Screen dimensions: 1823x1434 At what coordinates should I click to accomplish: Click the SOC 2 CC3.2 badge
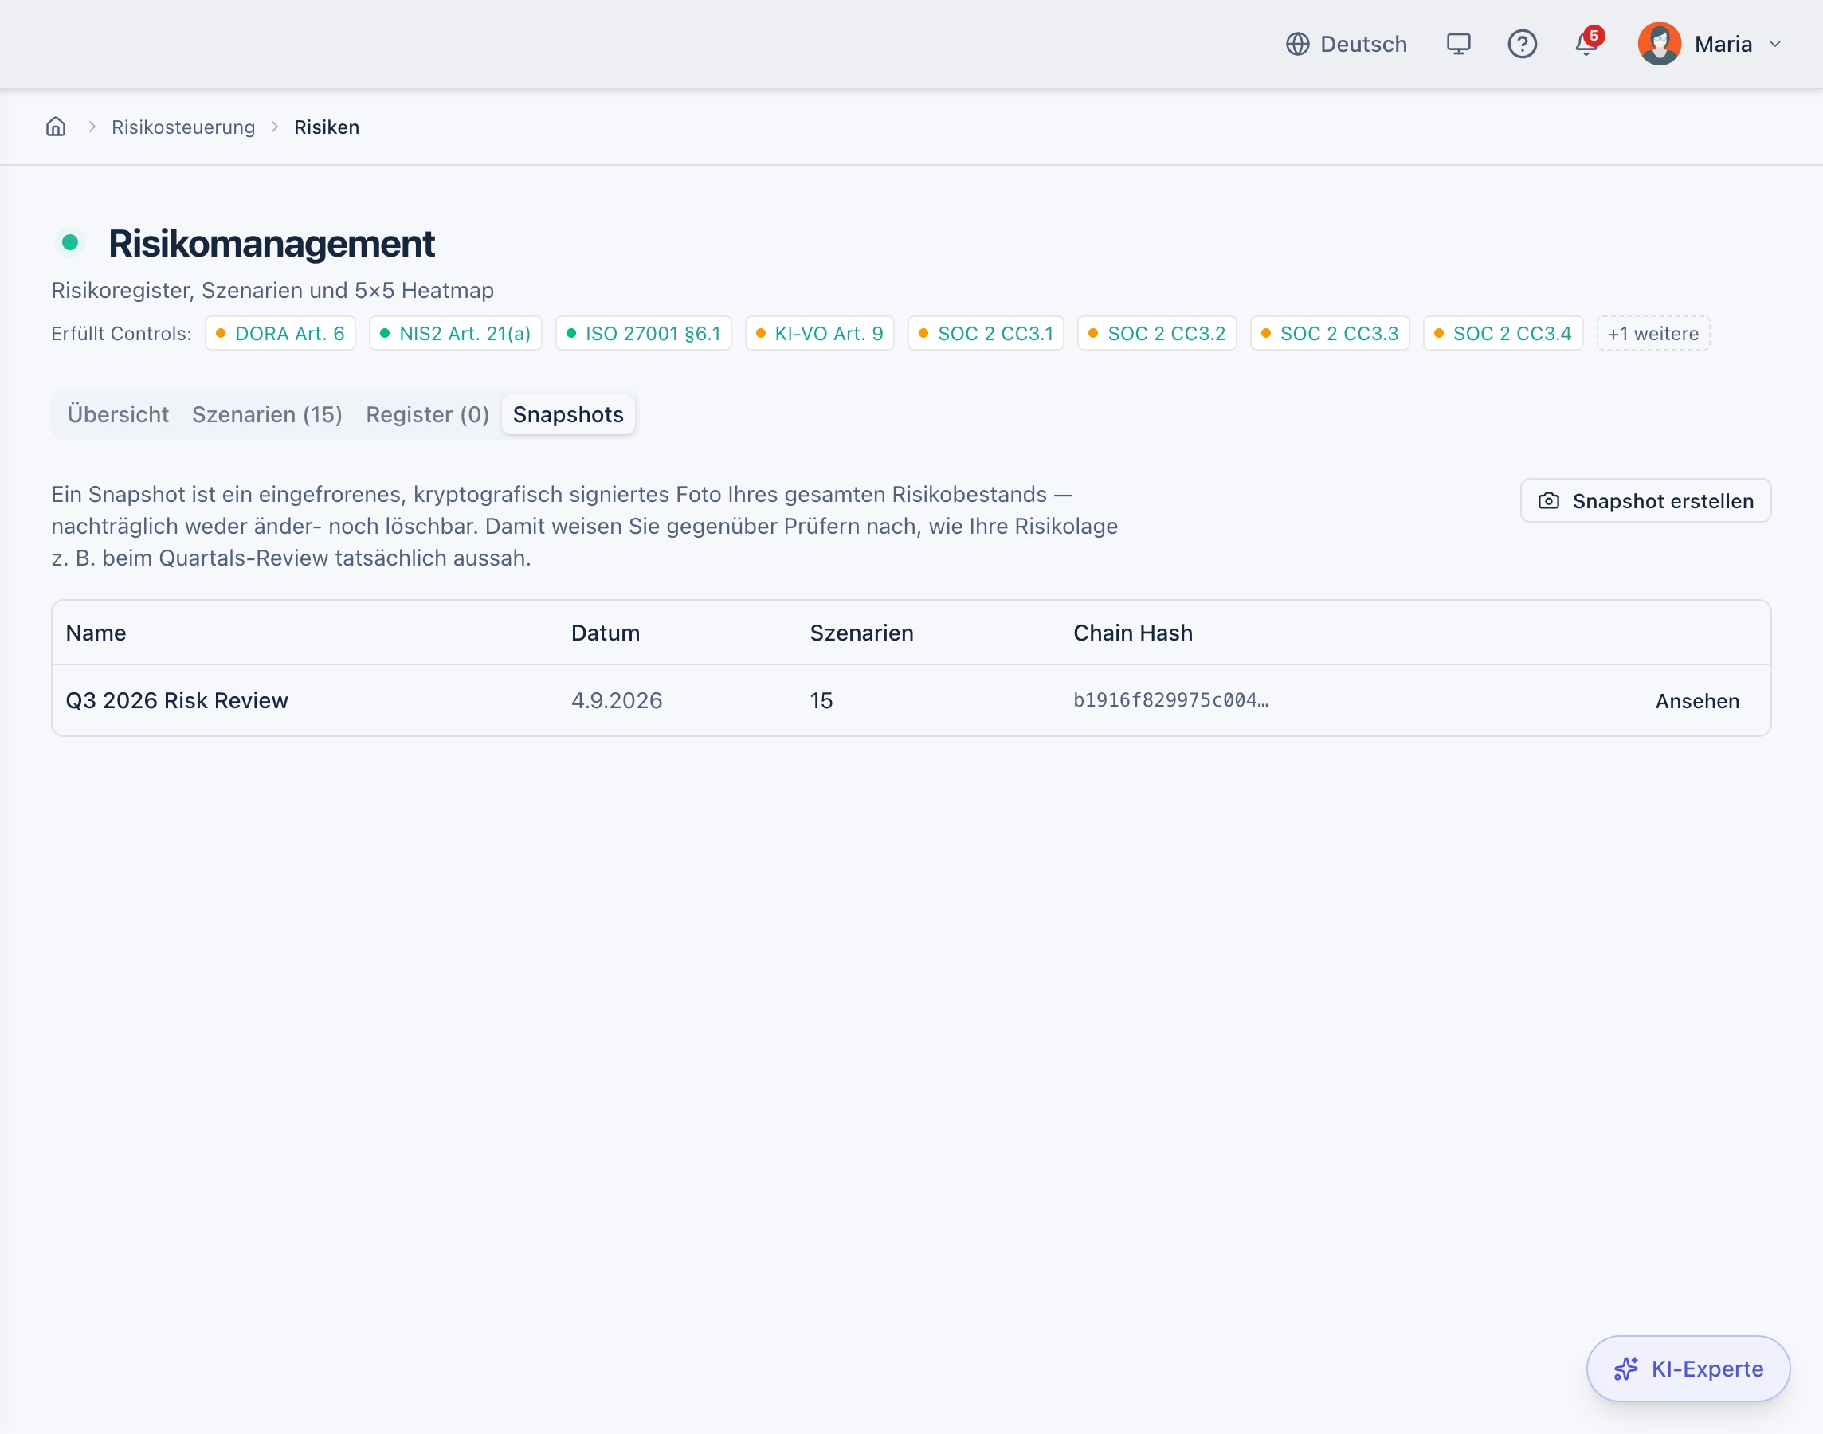click(1157, 333)
